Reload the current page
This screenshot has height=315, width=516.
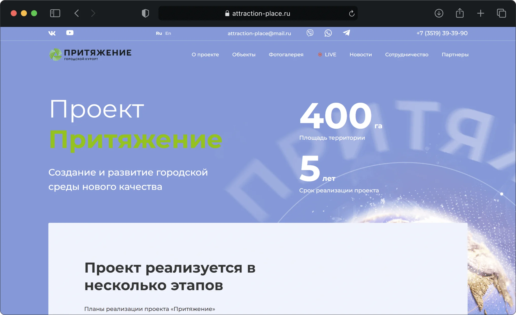click(x=352, y=13)
